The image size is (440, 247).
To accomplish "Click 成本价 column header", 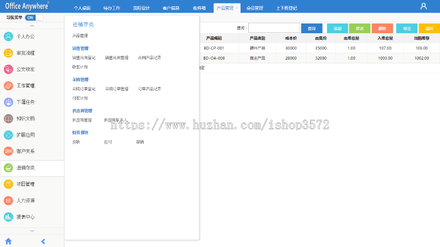I will (x=291, y=38).
